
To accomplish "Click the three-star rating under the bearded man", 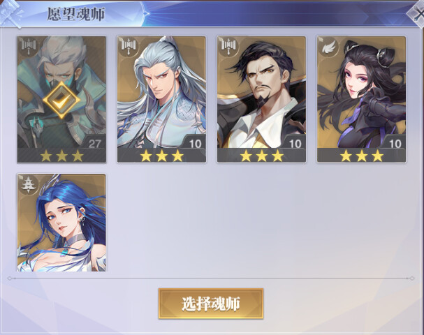I will pos(262,156).
